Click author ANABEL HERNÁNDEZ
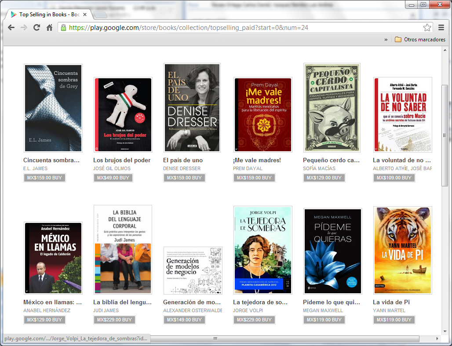Image resolution: width=452 pixels, height=346 pixels. 47,310
